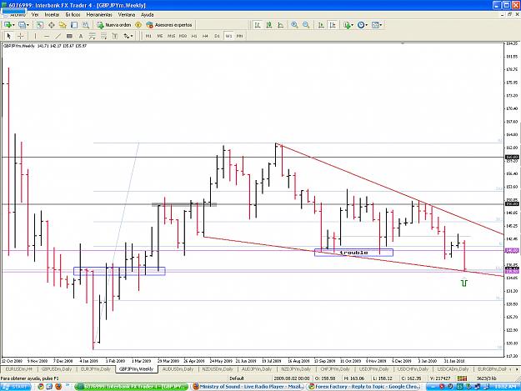Open profiles icon in toolbar
The width and height of the screenshot is (521, 391).
22,25
